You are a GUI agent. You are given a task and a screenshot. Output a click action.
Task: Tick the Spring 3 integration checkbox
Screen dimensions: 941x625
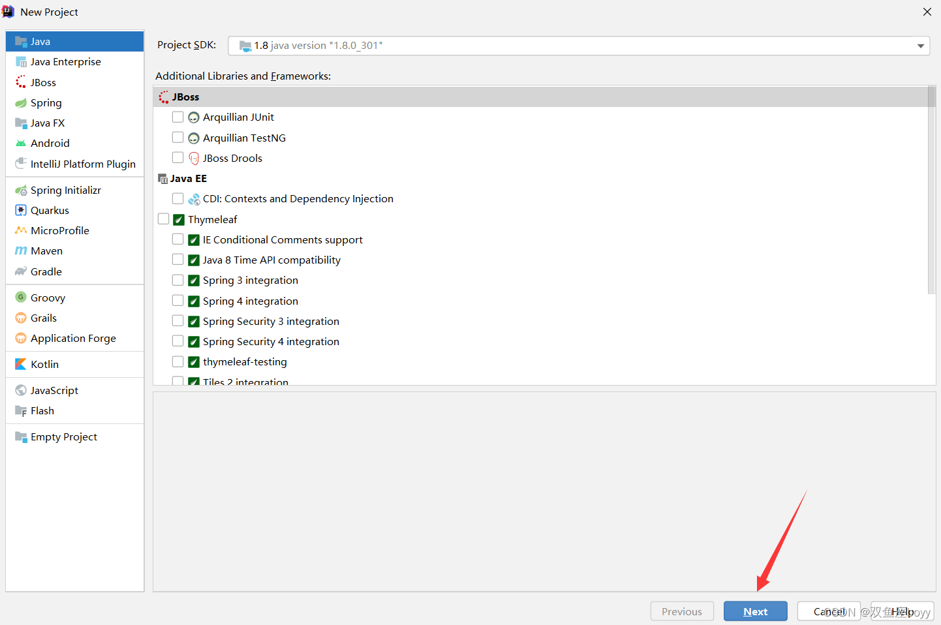pos(177,280)
